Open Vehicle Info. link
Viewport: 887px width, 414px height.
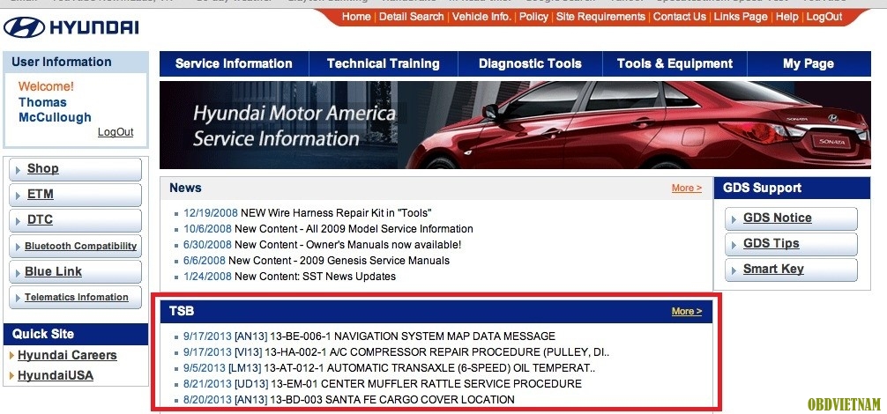481,17
